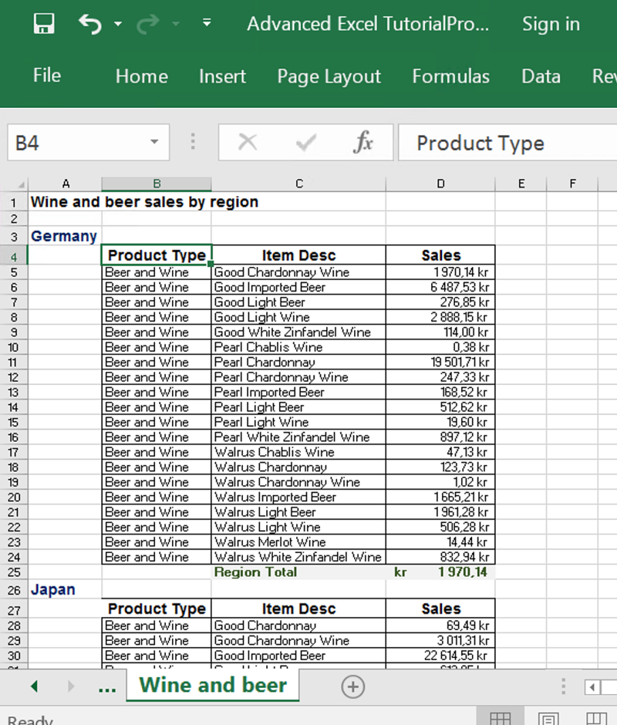This screenshot has width=617, height=725.
Task: Select the column B header
Action: pyautogui.click(x=156, y=184)
